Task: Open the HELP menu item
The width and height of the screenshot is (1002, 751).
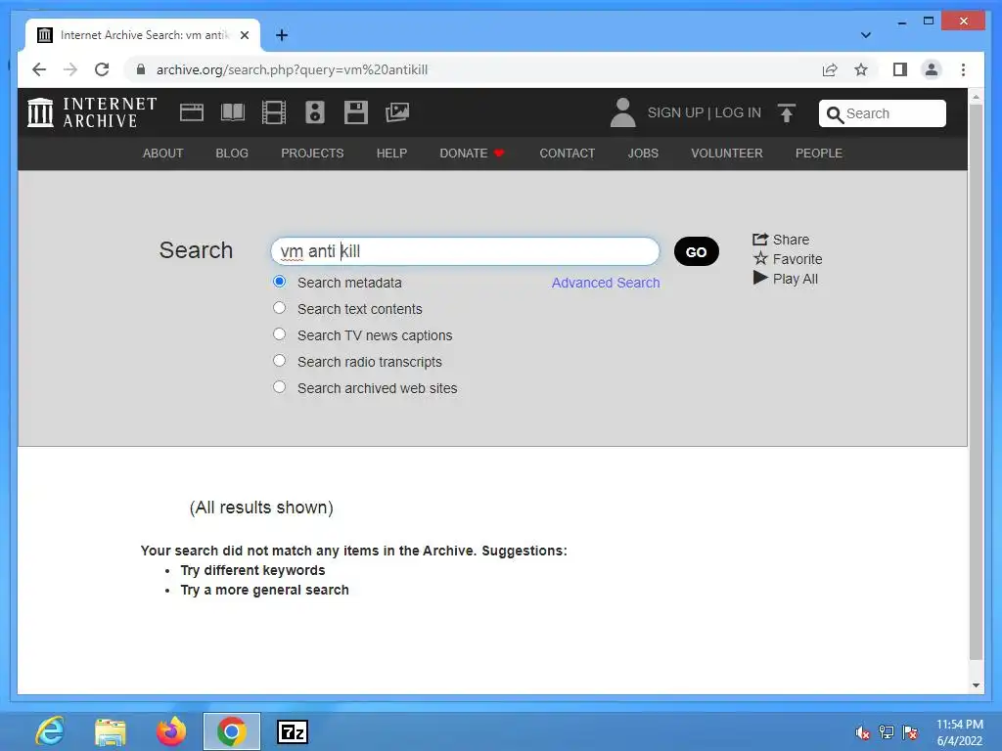Action: coord(391,154)
